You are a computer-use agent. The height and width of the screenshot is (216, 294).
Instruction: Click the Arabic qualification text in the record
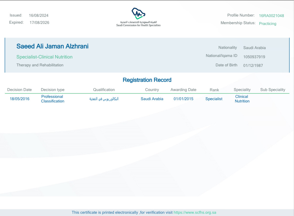(x=104, y=99)
